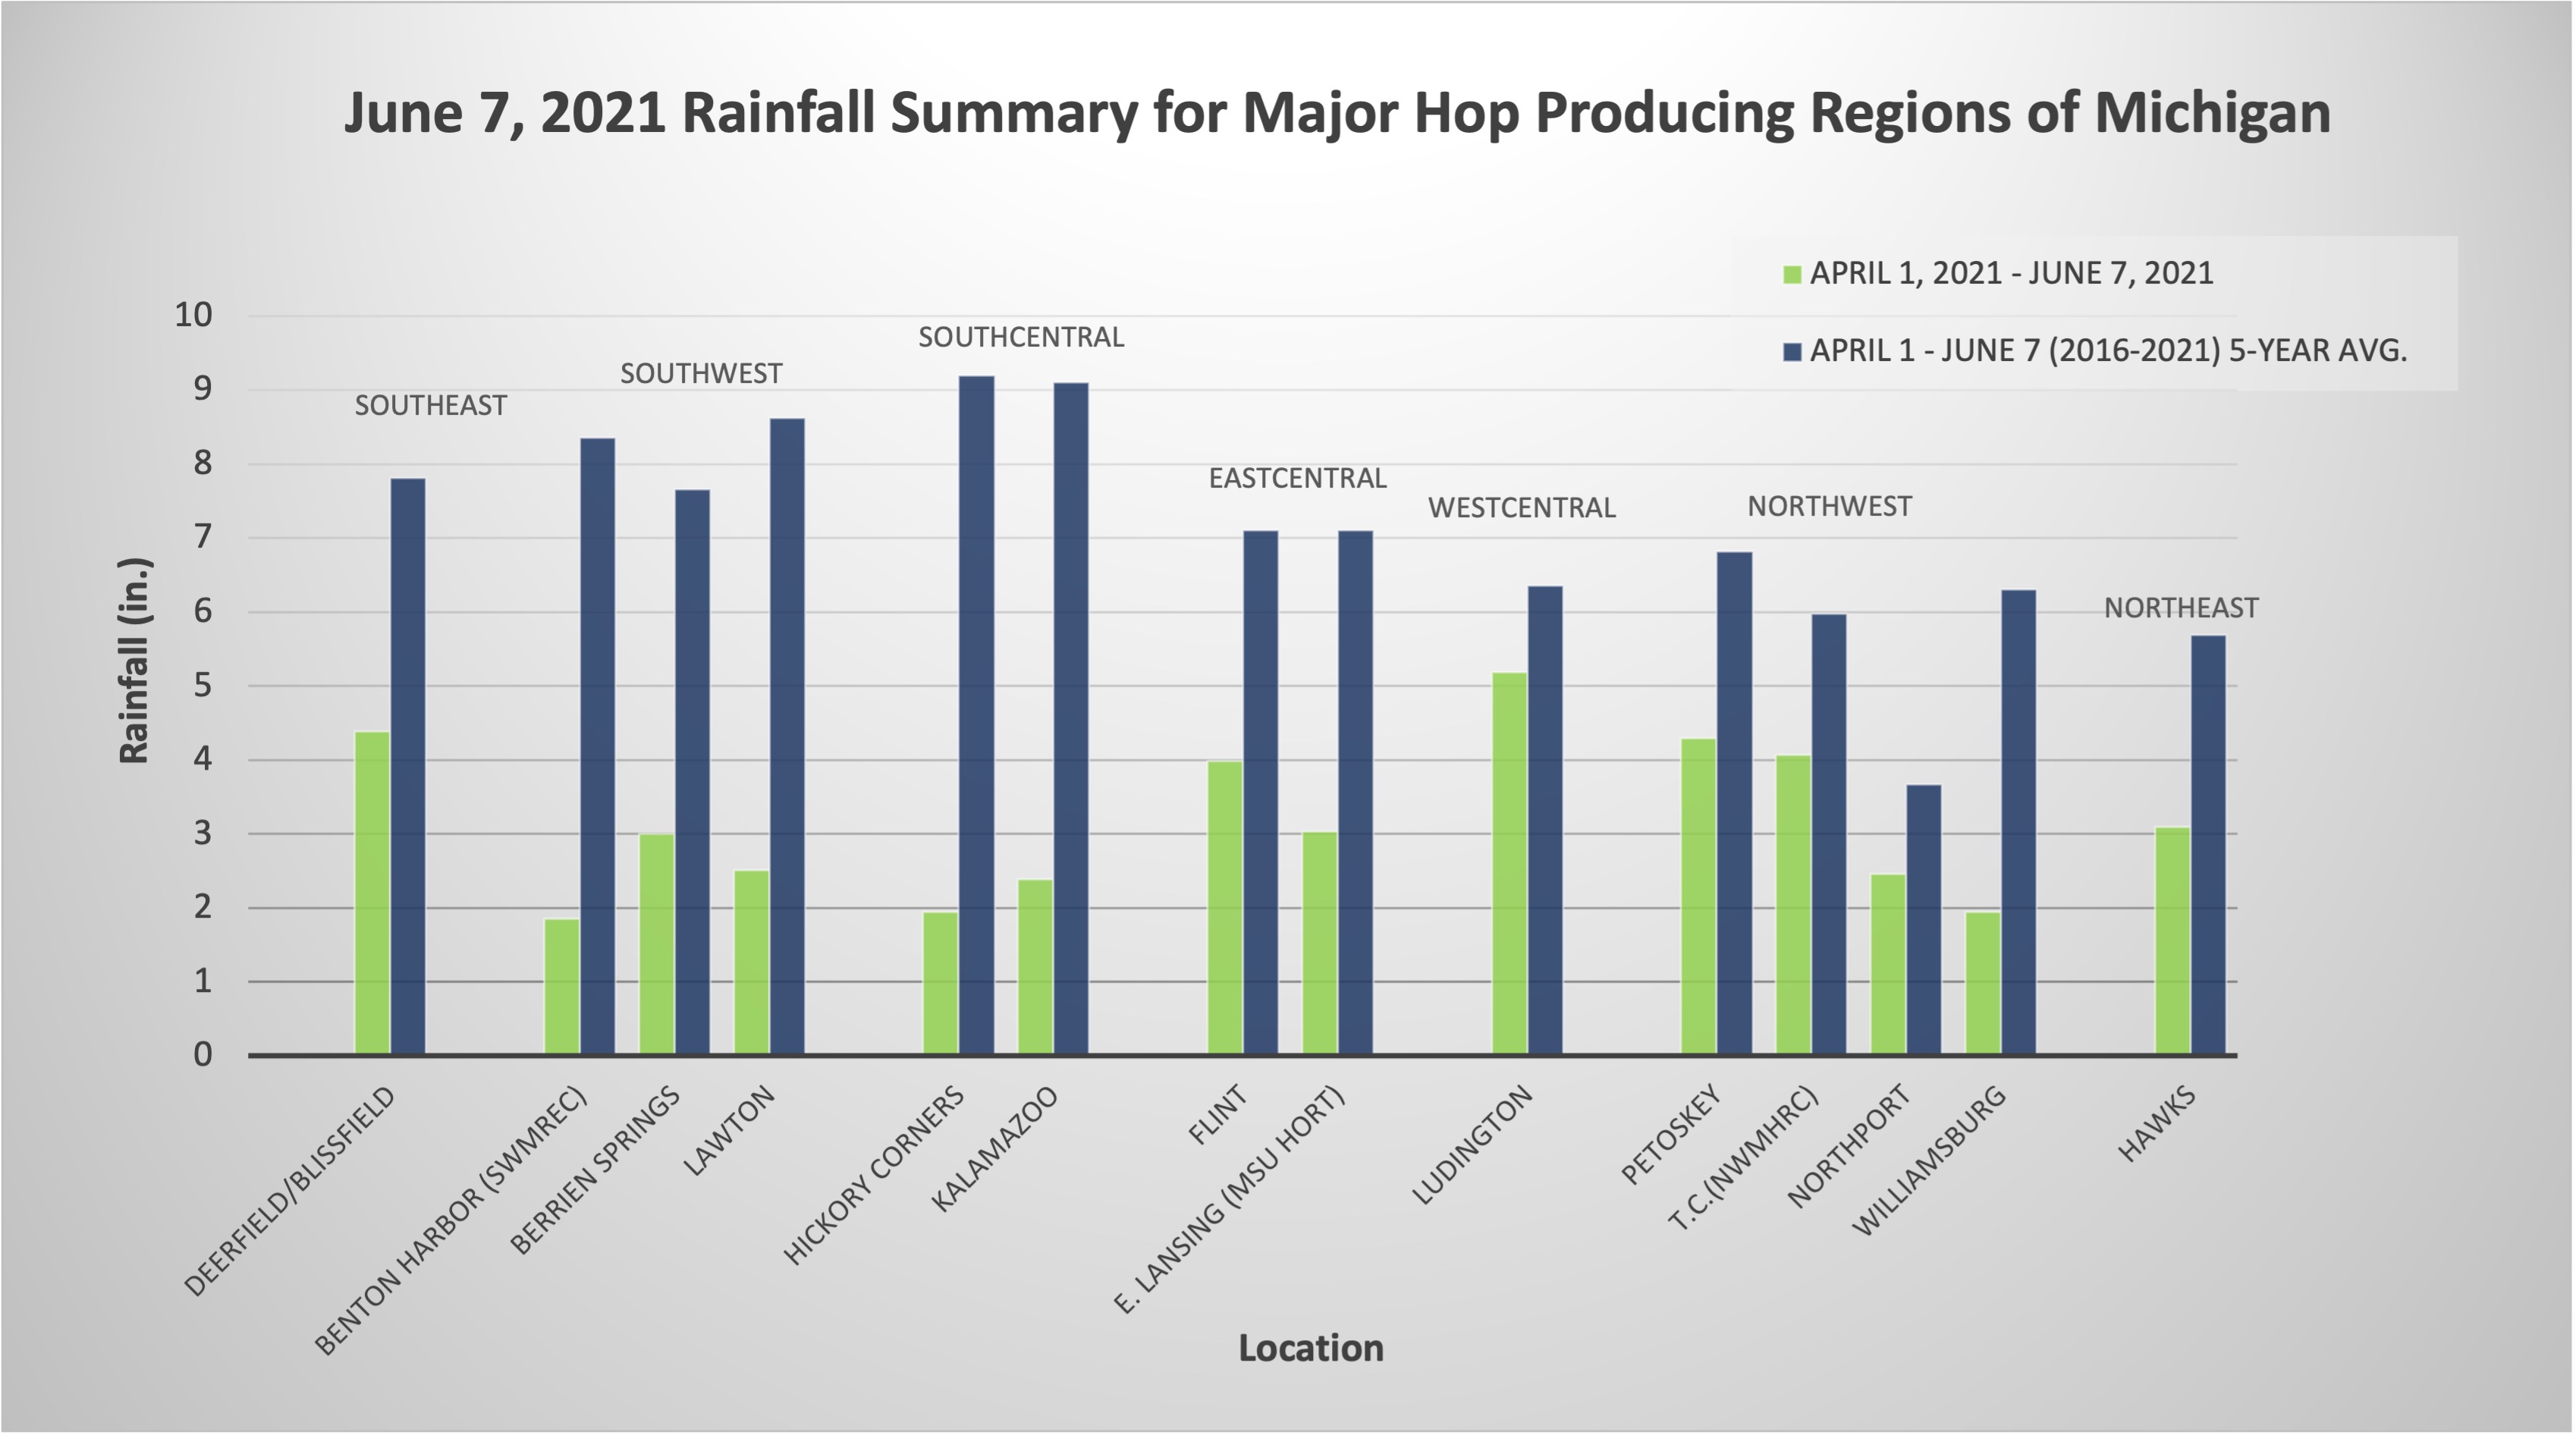Select Petoskey navy average bar

click(1734, 804)
